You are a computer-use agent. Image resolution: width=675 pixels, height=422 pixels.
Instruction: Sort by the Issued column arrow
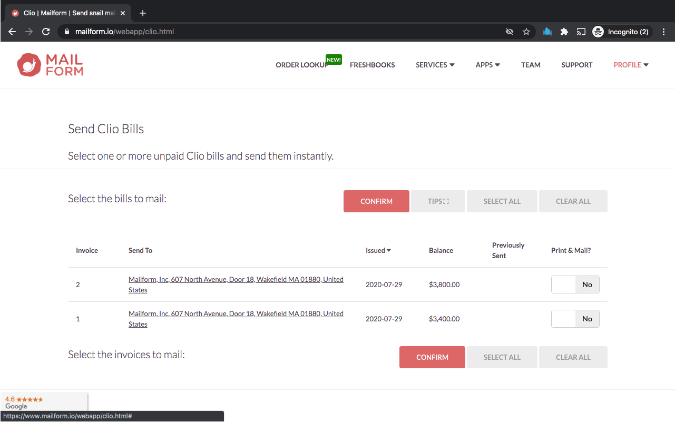pos(389,250)
